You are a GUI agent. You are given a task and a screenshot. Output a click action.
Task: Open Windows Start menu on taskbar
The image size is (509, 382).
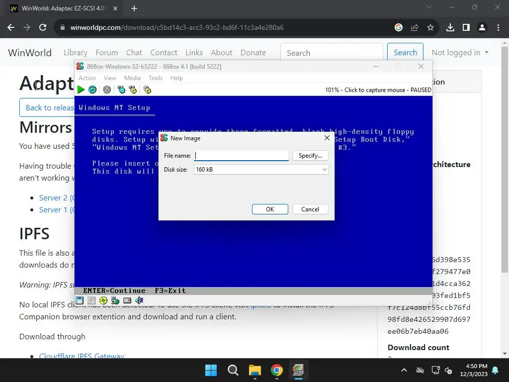tap(211, 370)
